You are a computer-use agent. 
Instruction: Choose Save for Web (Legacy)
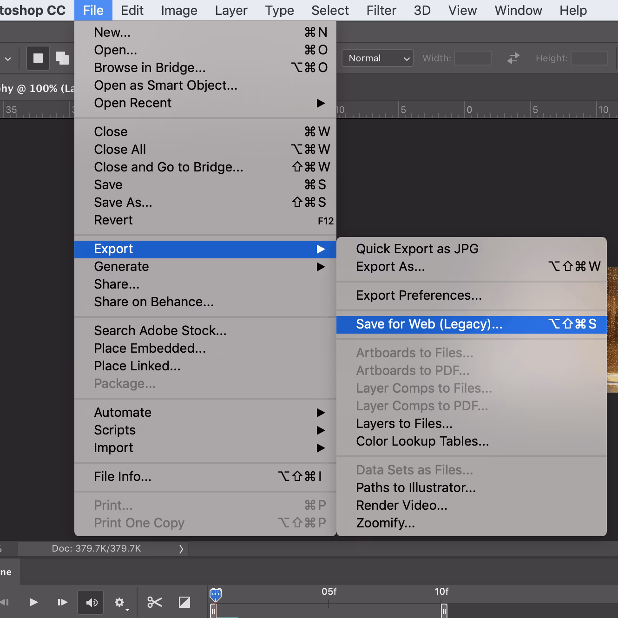click(x=428, y=324)
